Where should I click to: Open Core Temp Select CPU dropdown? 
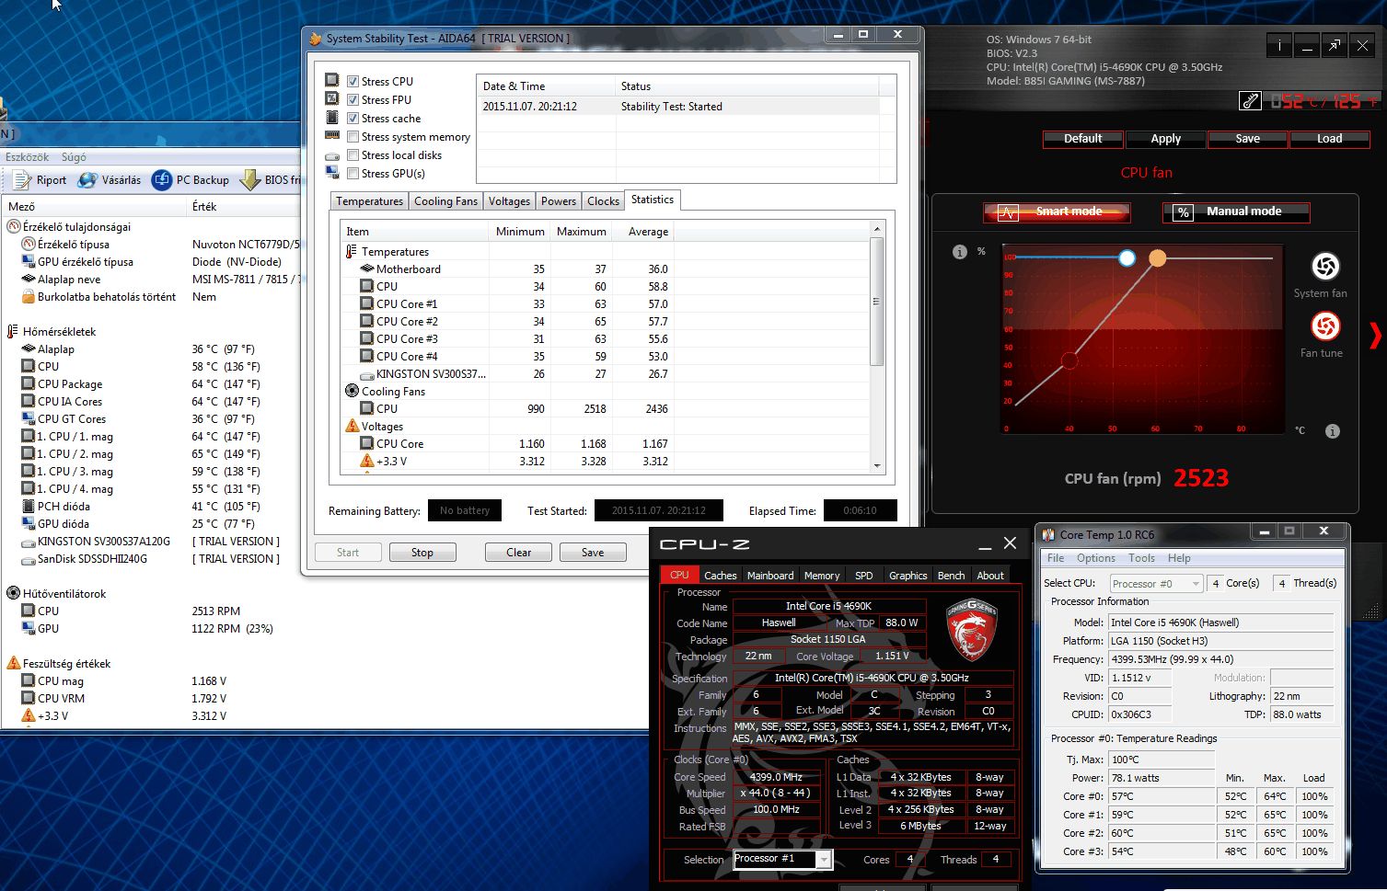(x=1156, y=584)
